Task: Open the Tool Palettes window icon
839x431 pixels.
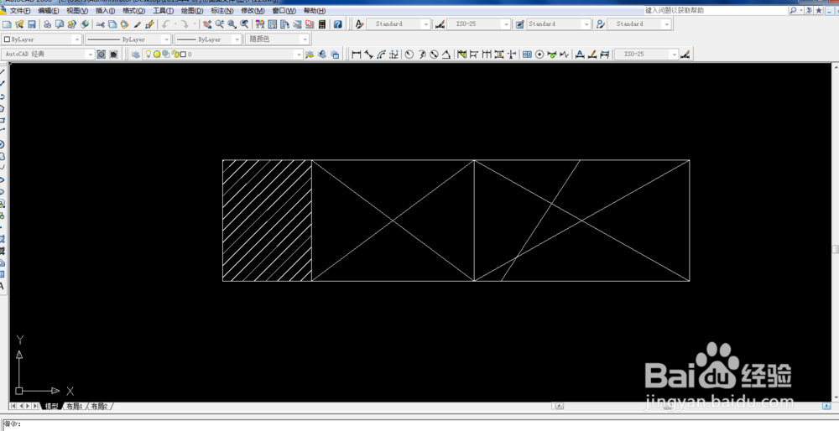Action: 284,24
